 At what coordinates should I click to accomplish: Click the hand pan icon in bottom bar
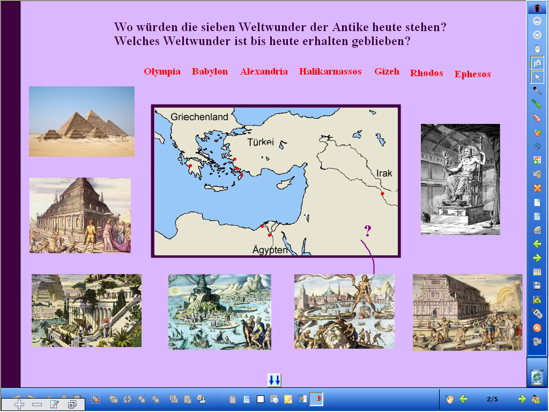[x=450, y=399]
